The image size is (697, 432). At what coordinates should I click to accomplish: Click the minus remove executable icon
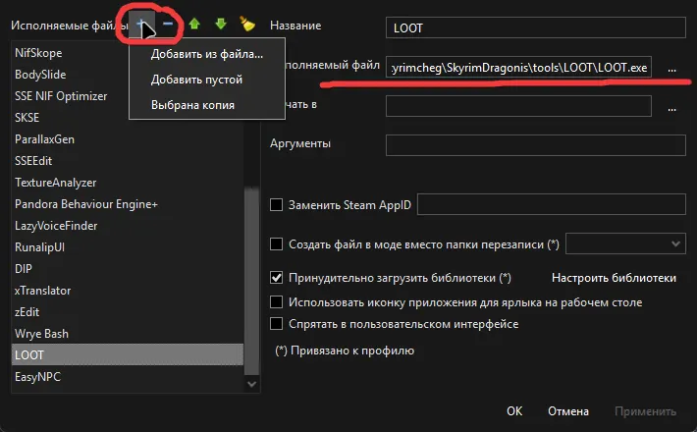(x=168, y=24)
